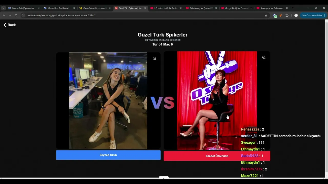Click New Chrome available update button
The width and height of the screenshot is (328, 184).
point(313,15)
